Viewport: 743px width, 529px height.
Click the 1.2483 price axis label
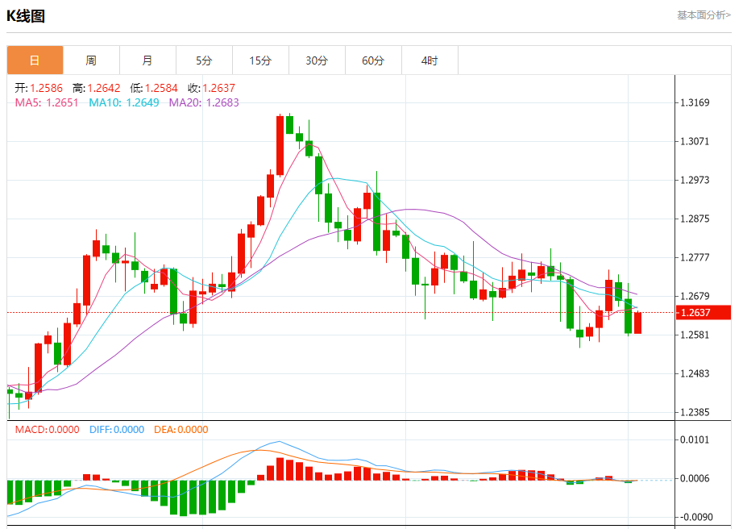tap(695, 373)
